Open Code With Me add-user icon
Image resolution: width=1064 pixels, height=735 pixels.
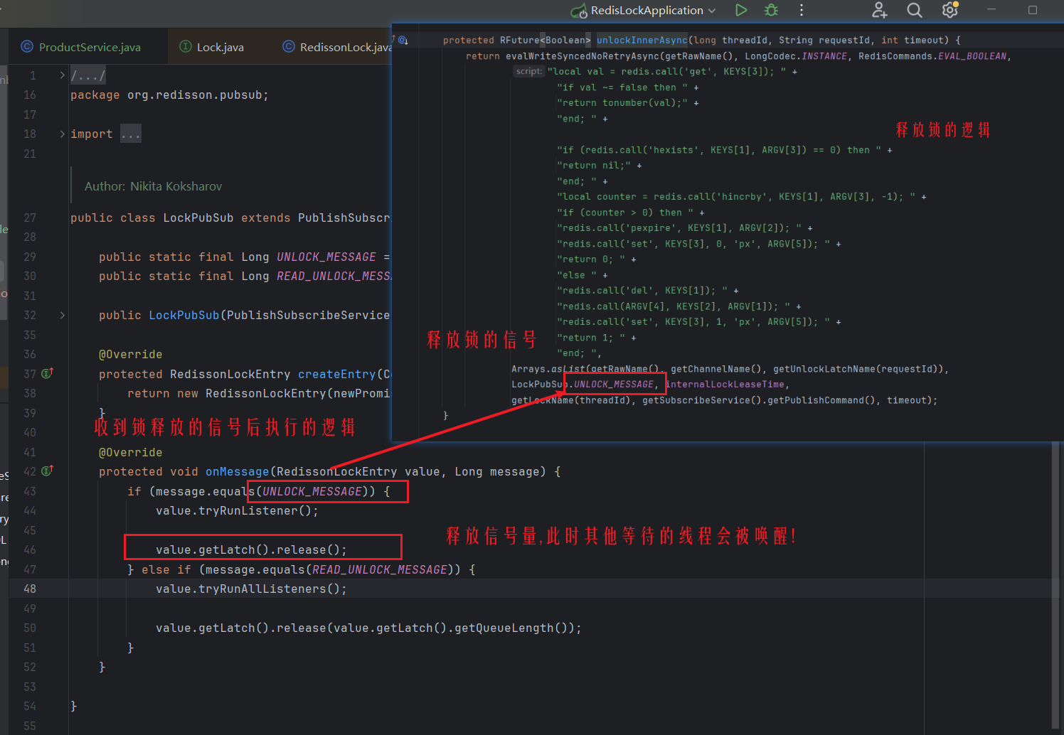pyautogui.click(x=880, y=10)
